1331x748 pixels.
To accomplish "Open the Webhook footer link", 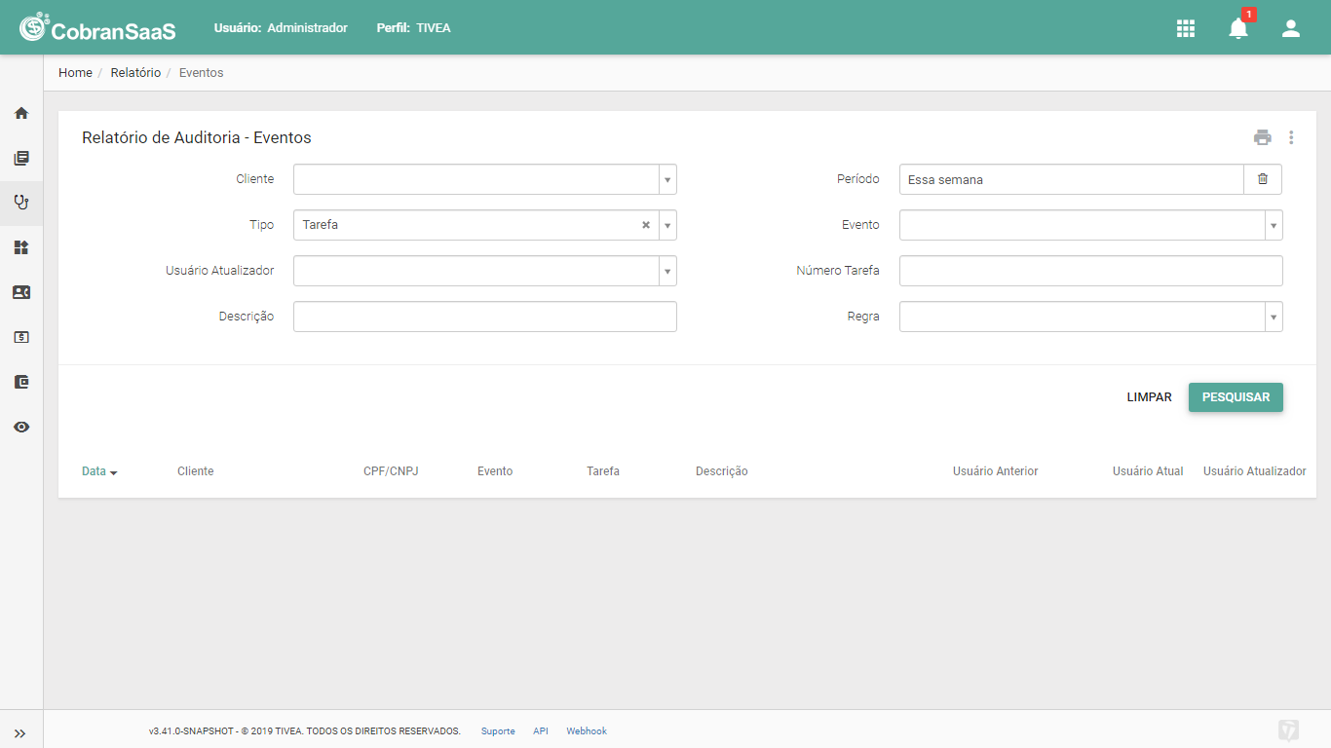I will 587,731.
